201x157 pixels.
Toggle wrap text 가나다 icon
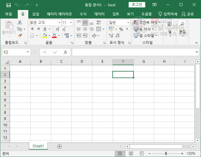click(99, 23)
